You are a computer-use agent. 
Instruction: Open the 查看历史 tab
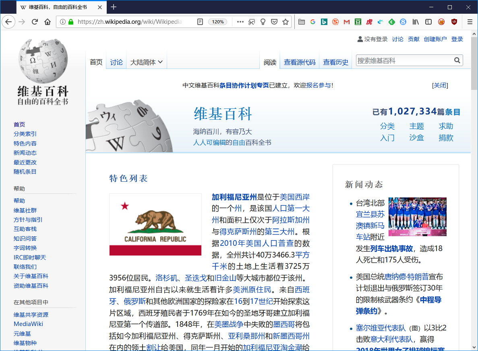coord(335,62)
